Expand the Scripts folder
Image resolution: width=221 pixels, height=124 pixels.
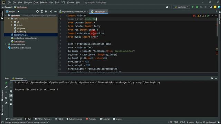[x=12, y=25]
